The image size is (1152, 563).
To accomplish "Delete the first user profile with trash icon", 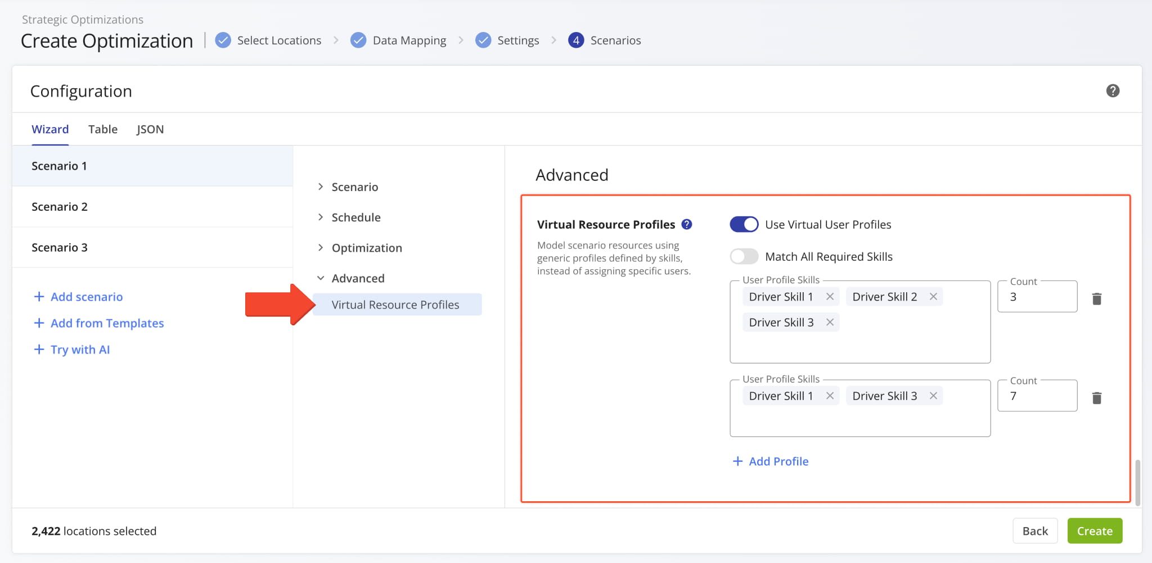I will 1096,298.
